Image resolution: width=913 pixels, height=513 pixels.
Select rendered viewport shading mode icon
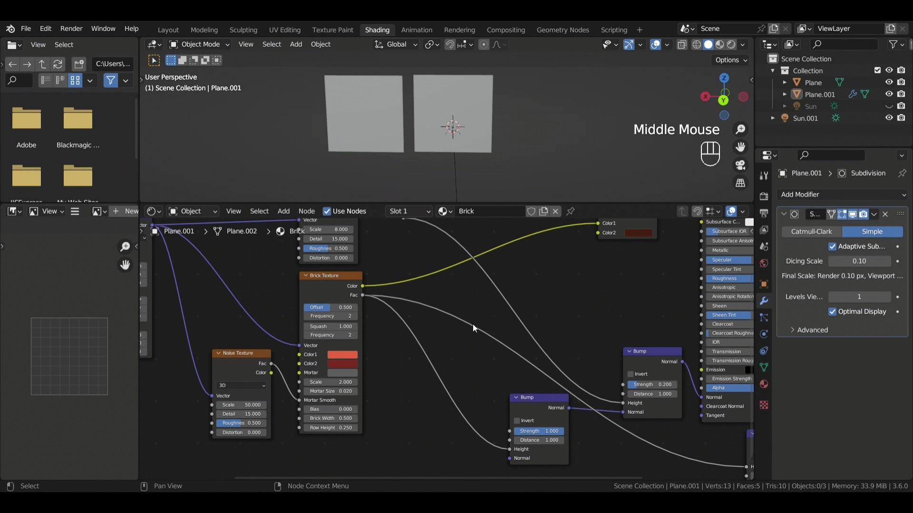click(731, 44)
